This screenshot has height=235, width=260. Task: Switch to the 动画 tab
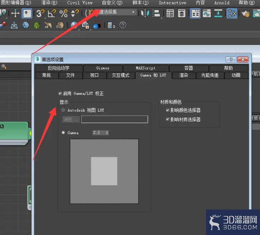point(236,76)
